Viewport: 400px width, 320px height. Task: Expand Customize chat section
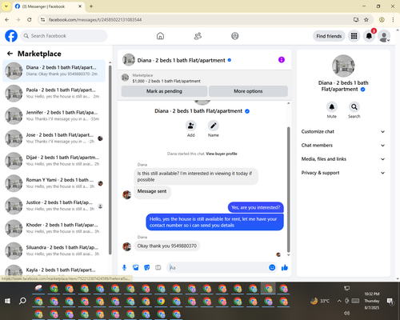(x=343, y=131)
